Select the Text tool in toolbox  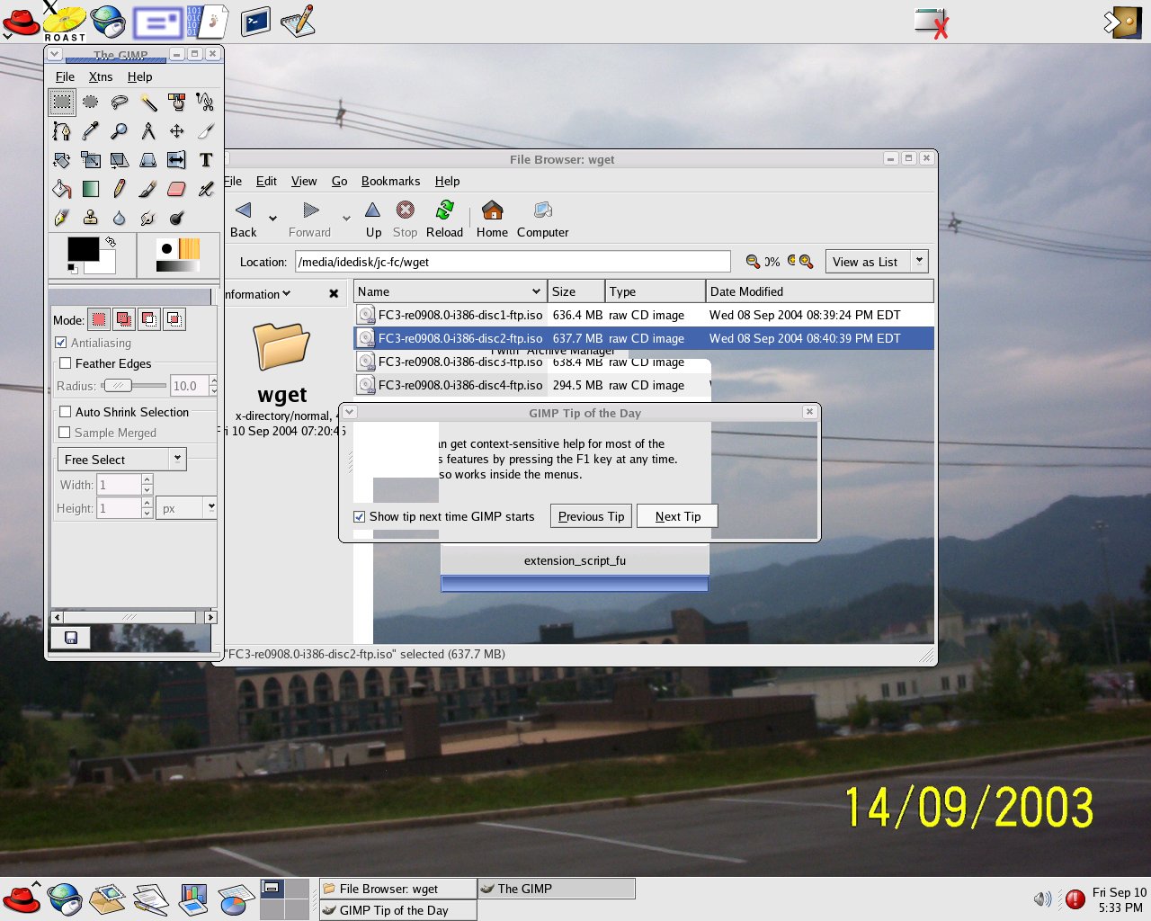point(206,160)
